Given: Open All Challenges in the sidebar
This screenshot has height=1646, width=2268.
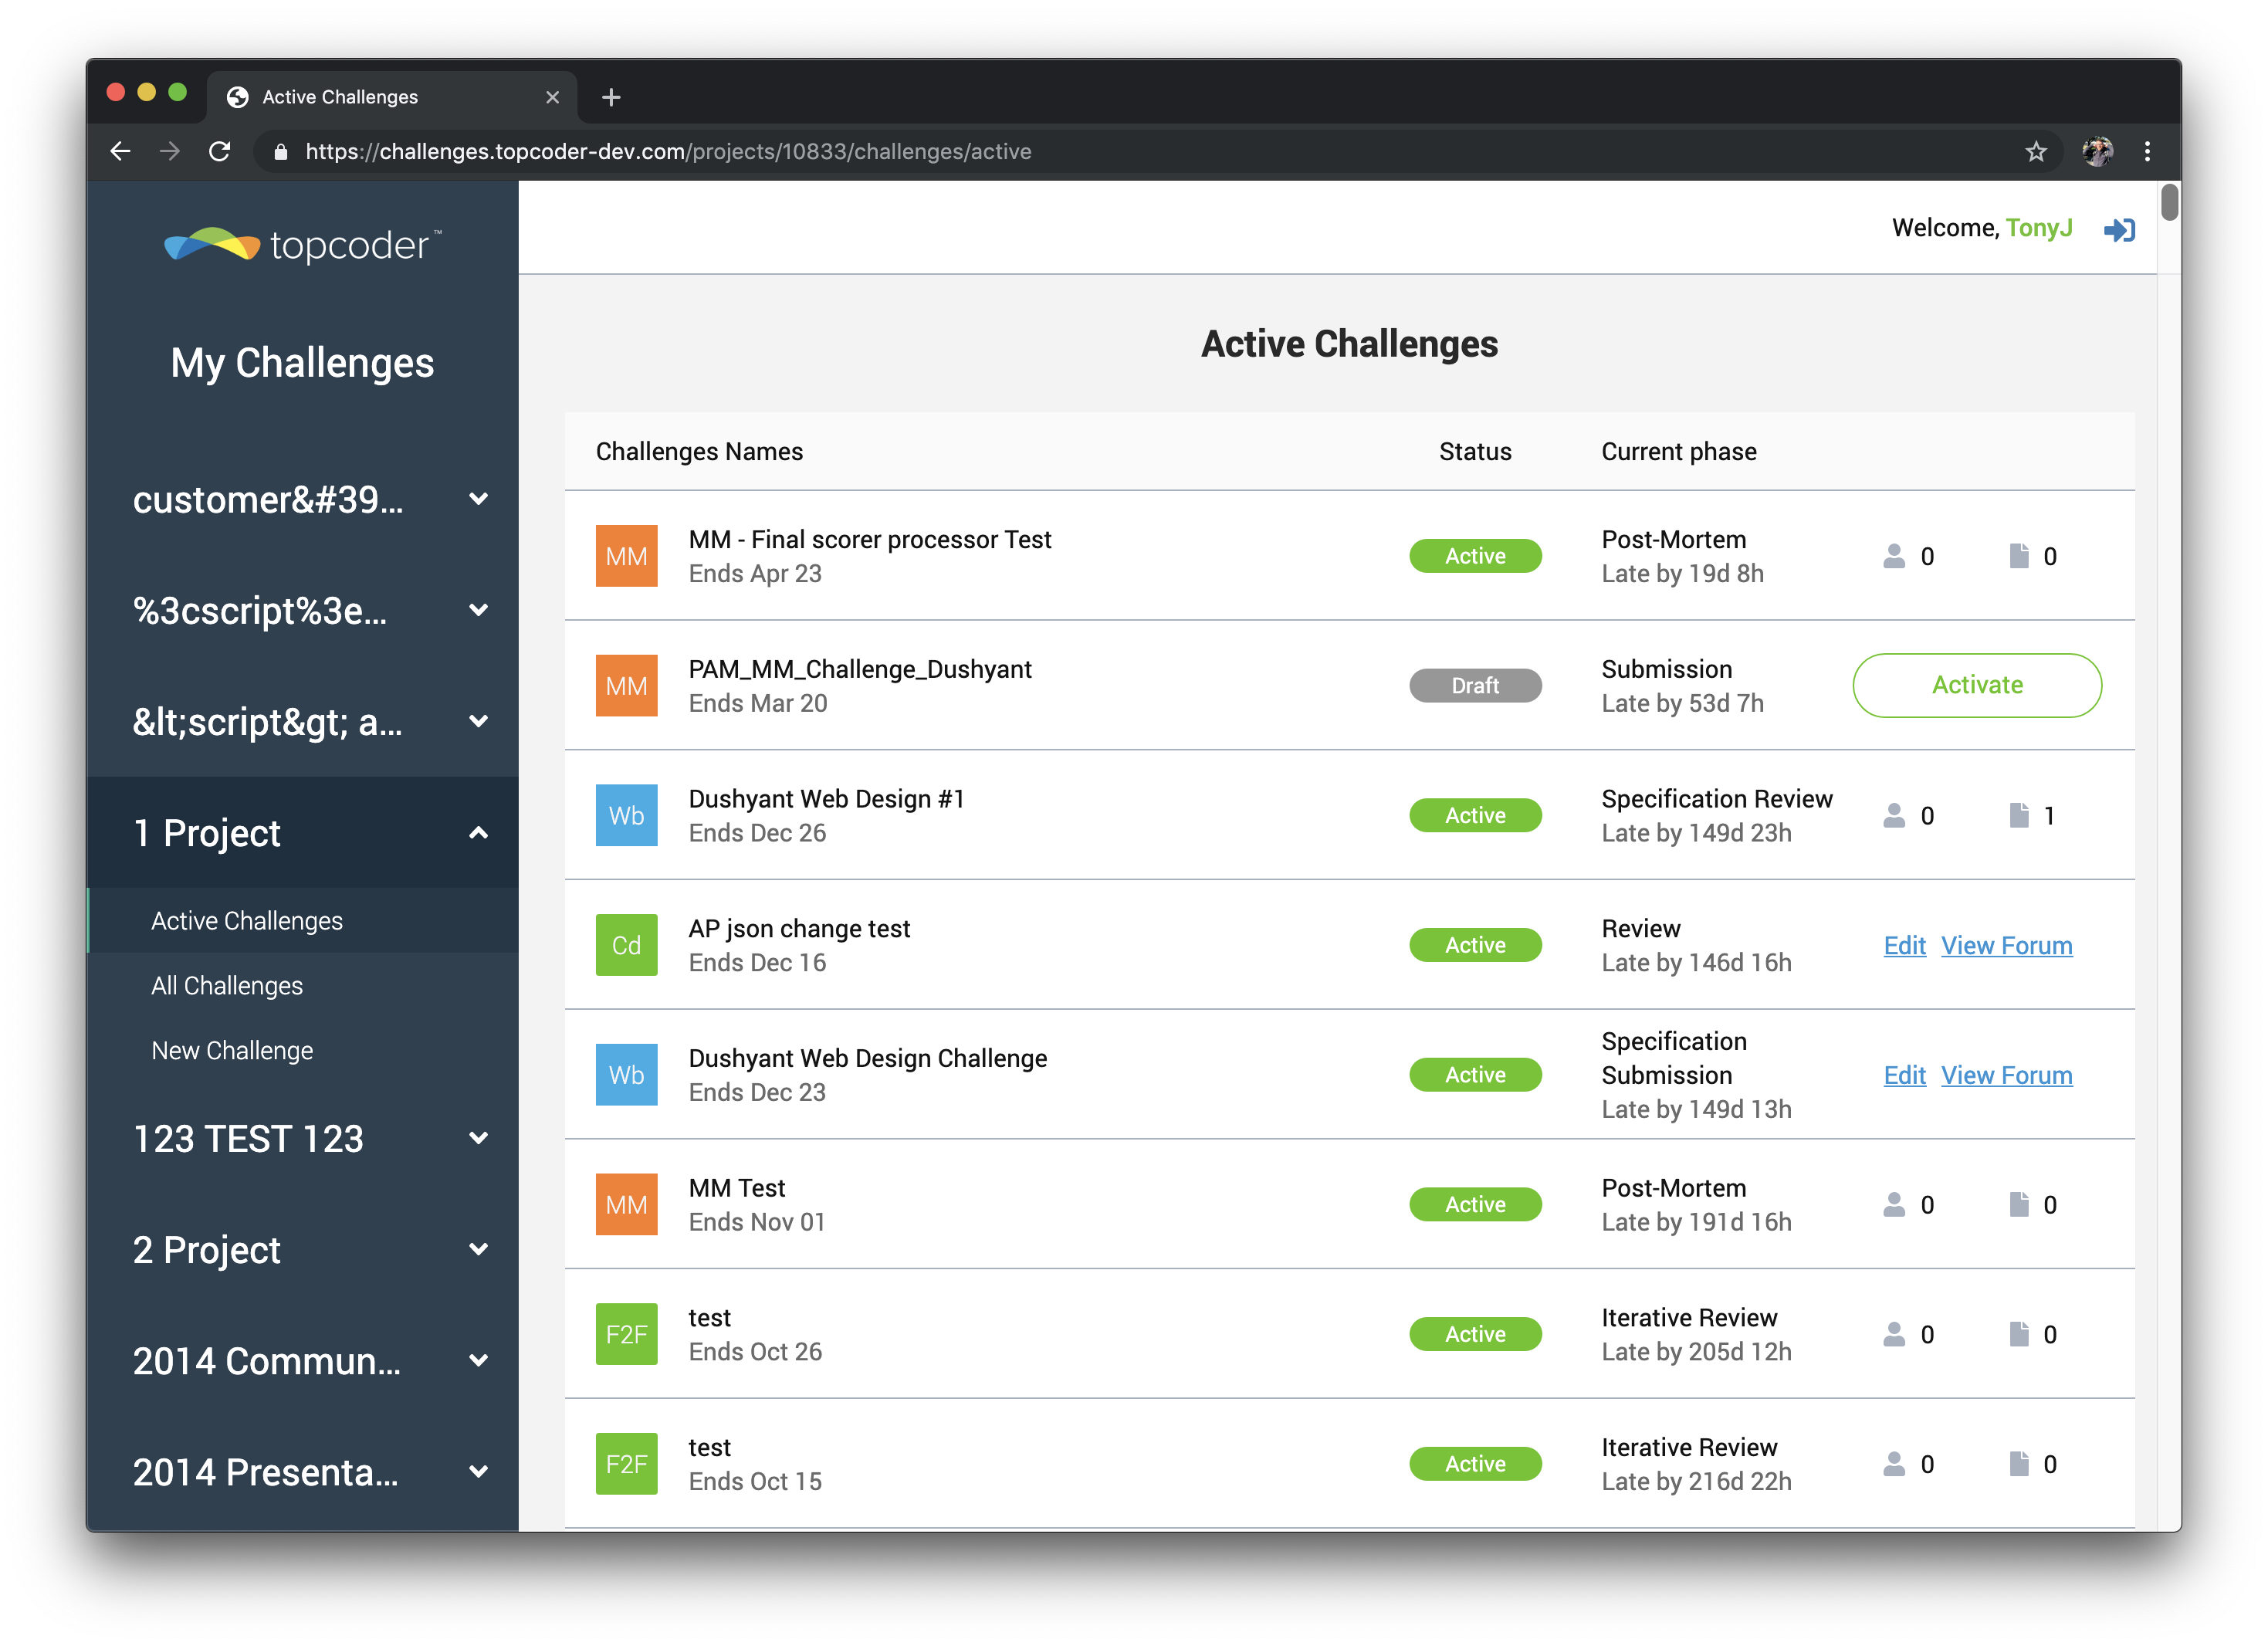Looking at the screenshot, I should pyautogui.click(x=227, y=986).
